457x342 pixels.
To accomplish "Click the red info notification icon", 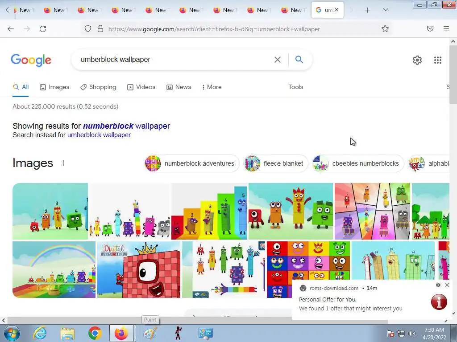I will 439,302.
